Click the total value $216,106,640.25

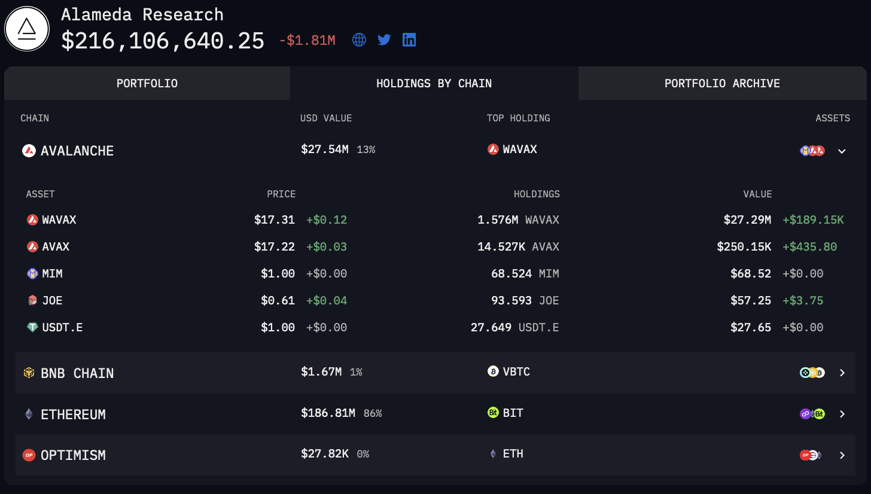pos(163,41)
